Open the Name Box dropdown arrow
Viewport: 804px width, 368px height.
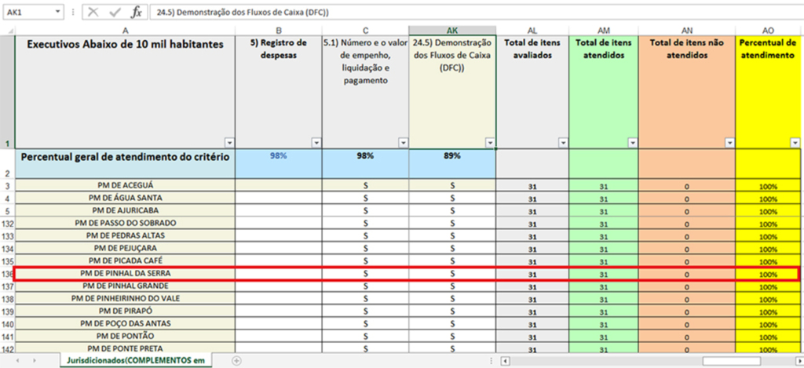(x=57, y=12)
